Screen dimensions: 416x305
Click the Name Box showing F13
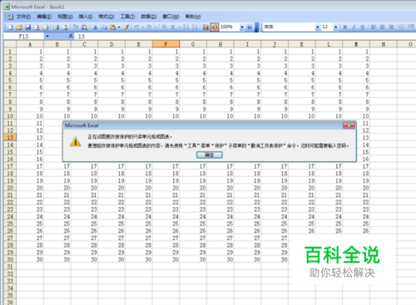coord(24,37)
